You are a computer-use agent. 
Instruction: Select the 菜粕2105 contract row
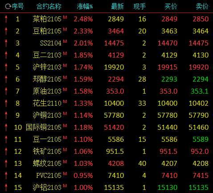(106, 19)
